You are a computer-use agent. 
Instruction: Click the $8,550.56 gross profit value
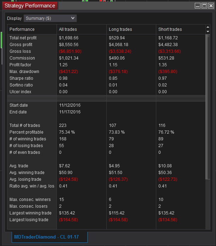(69, 45)
